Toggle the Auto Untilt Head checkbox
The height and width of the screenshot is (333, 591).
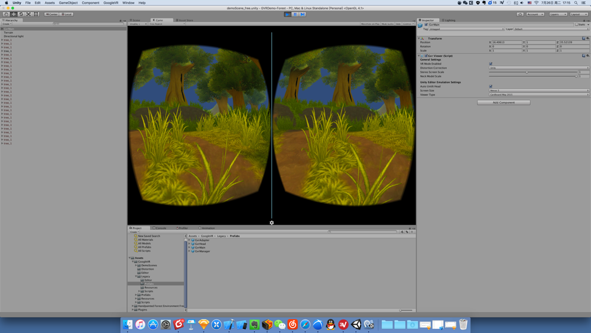[491, 86]
